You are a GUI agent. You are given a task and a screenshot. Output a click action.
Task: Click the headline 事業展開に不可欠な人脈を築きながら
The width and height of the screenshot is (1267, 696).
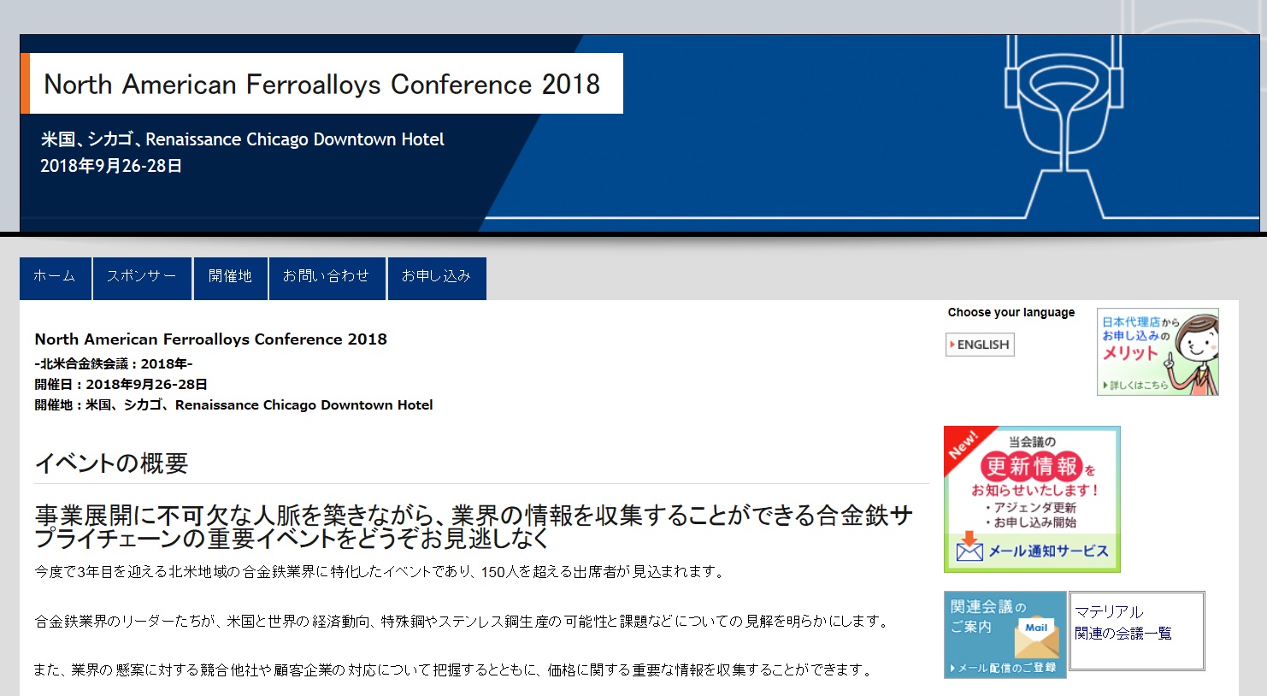[474, 527]
